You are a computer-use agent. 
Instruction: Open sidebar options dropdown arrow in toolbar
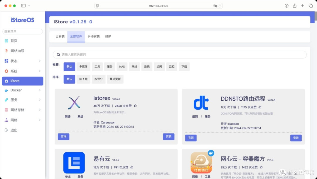(29, 6)
